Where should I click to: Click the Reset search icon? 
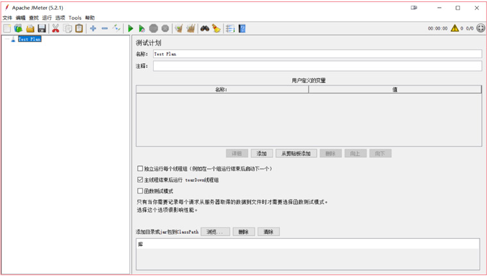pyautogui.click(x=216, y=29)
